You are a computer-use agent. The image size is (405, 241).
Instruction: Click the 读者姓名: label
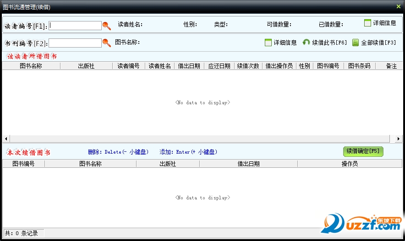point(130,25)
